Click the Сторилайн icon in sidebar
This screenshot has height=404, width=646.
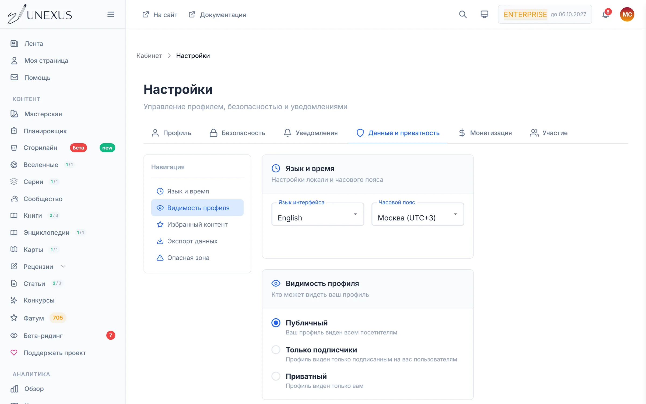click(x=14, y=148)
